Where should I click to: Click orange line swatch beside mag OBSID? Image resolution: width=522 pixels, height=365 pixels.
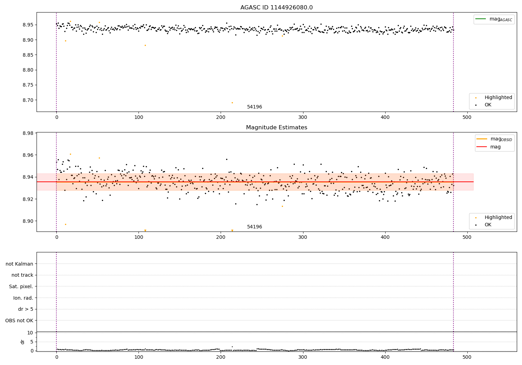pyautogui.click(x=482, y=139)
